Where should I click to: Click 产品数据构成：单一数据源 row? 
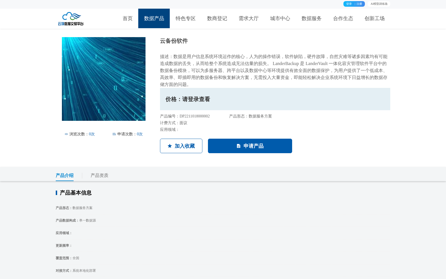76,220
